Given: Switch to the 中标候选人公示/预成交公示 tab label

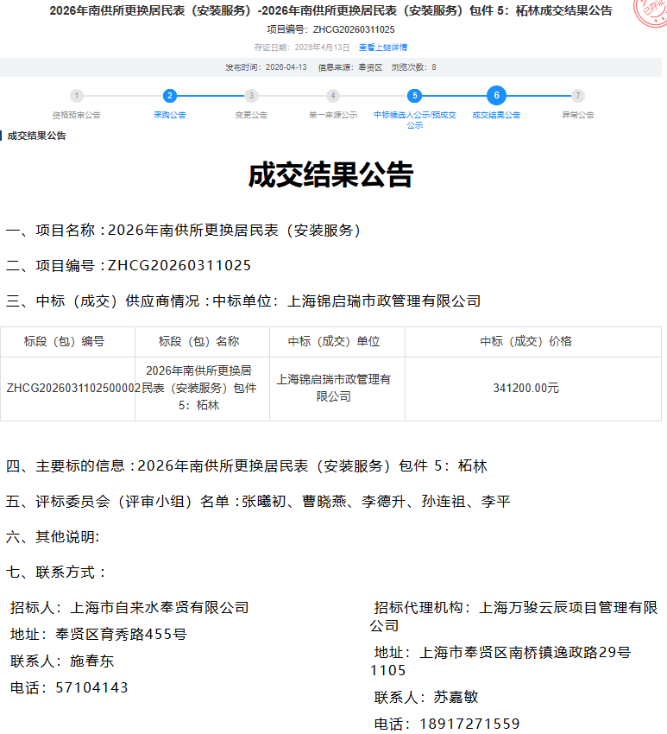Looking at the screenshot, I should tap(415, 120).
